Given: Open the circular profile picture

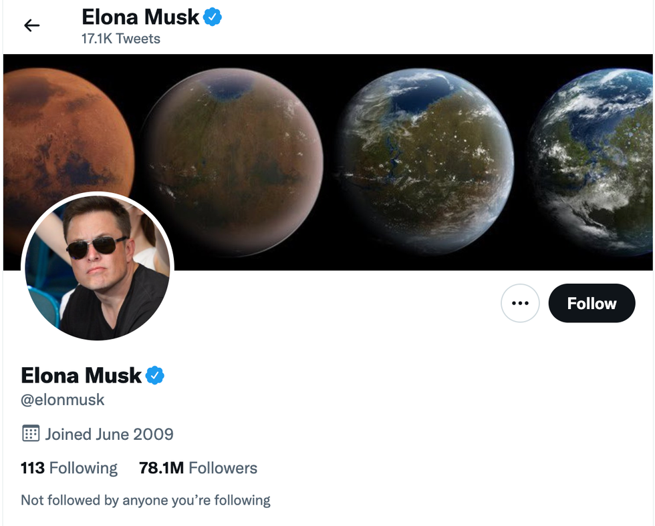Looking at the screenshot, I should pyautogui.click(x=98, y=267).
